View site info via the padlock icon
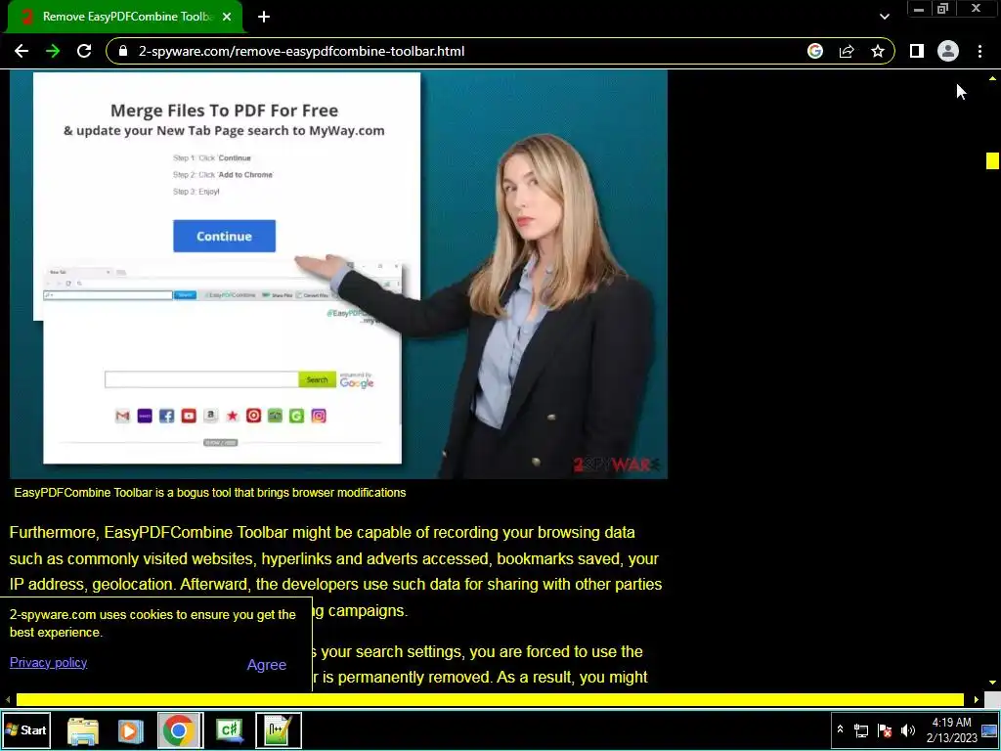This screenshot has width=1001, height=751. 123,51
